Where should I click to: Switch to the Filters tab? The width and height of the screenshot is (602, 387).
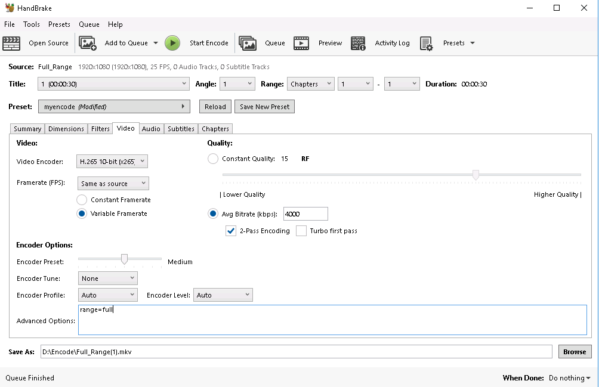tap(100, 129)
